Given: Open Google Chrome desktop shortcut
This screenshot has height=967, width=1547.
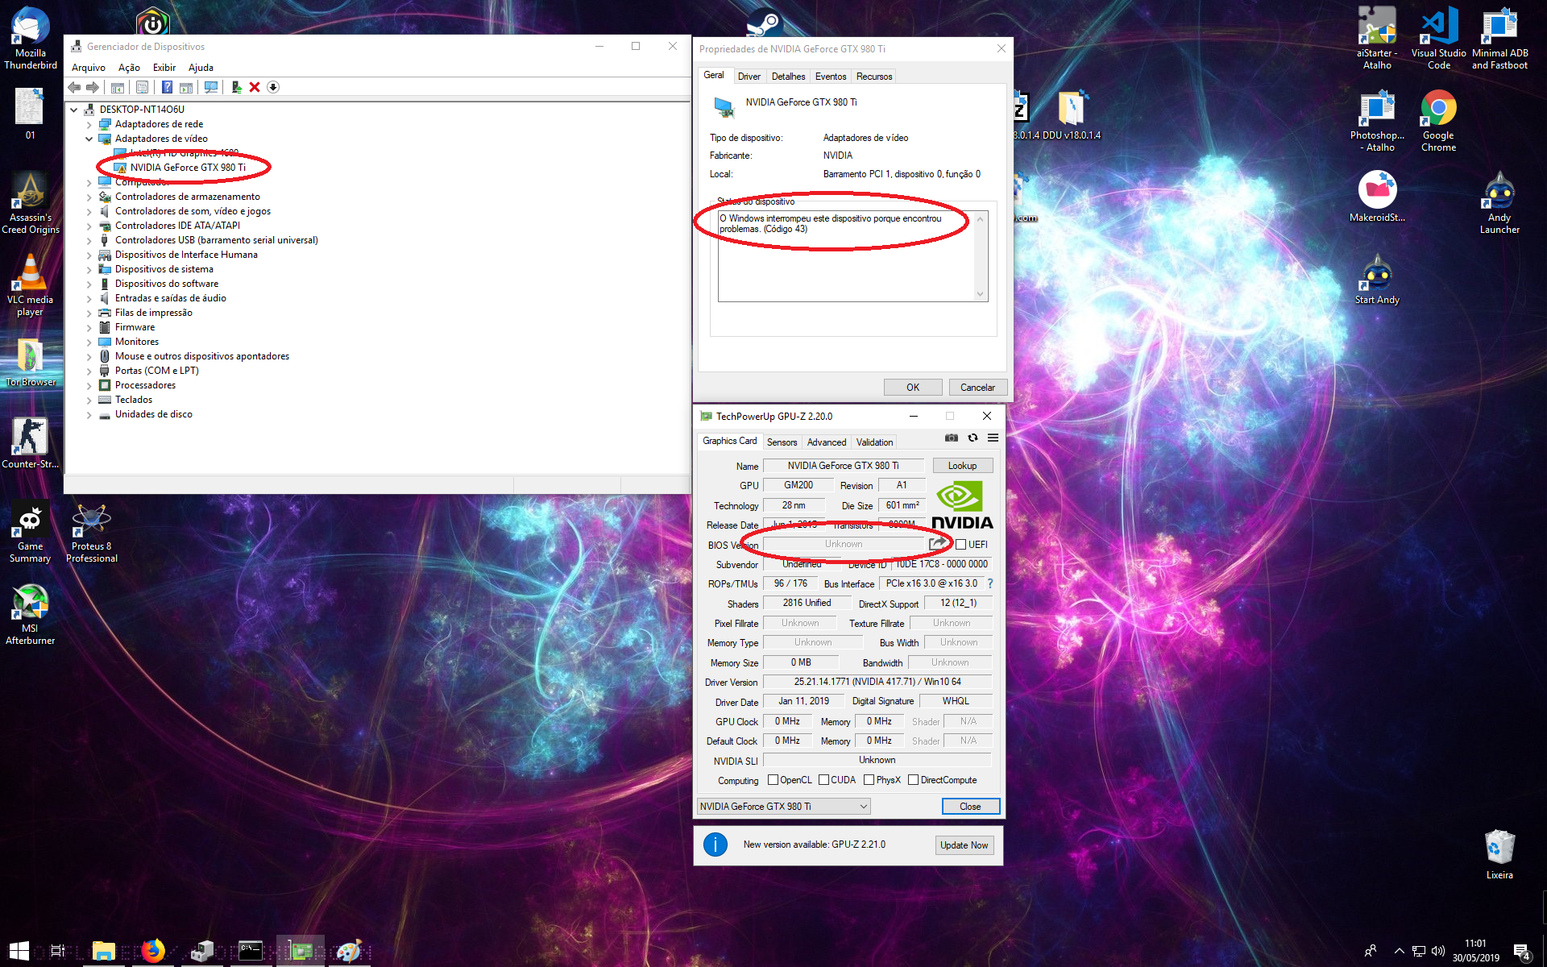Looking at the screenshot, I should pyautogui.click(x=1438, y=121).
